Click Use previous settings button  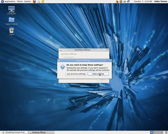pos(76,74)
